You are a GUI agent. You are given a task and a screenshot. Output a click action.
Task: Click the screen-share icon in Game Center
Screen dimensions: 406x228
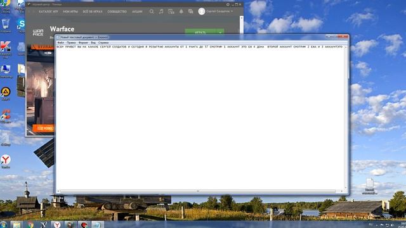[x=171, y=11]
